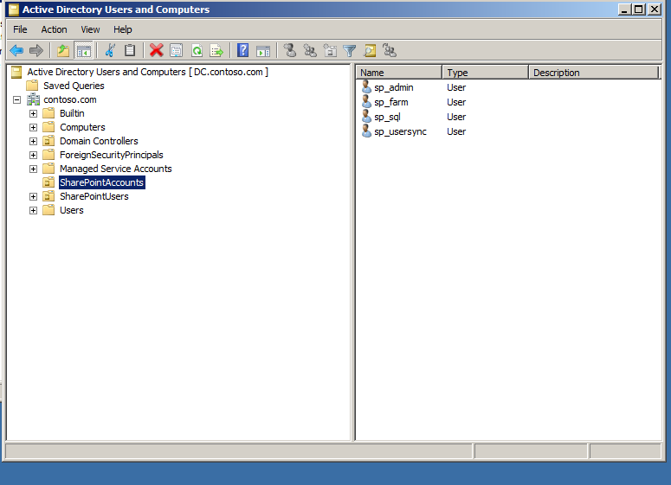This screenshot has height=485, width=671.
Task: Select sp_sql in the list
Action: pyautogui.click(x=387, y=117)
